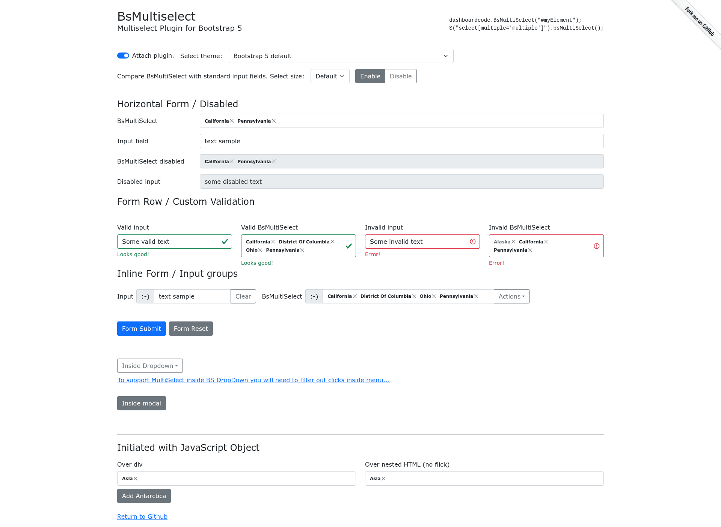Viewport: 721px width, 527px height.
Task: Click the Looks good! message under Valid input
Action: click(133, 254)
